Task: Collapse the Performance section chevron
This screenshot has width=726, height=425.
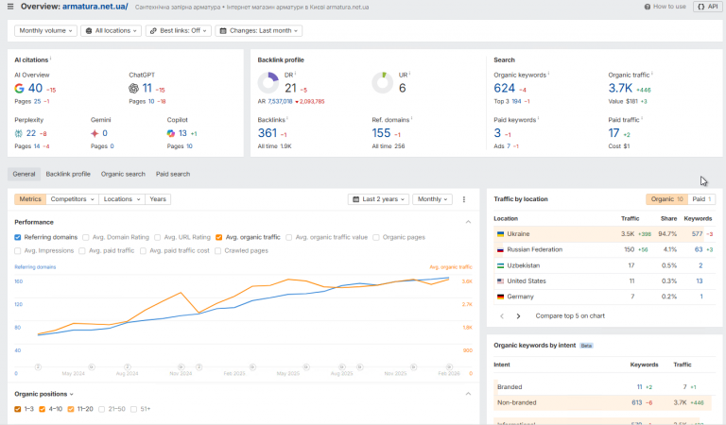Action: point(468,222)
